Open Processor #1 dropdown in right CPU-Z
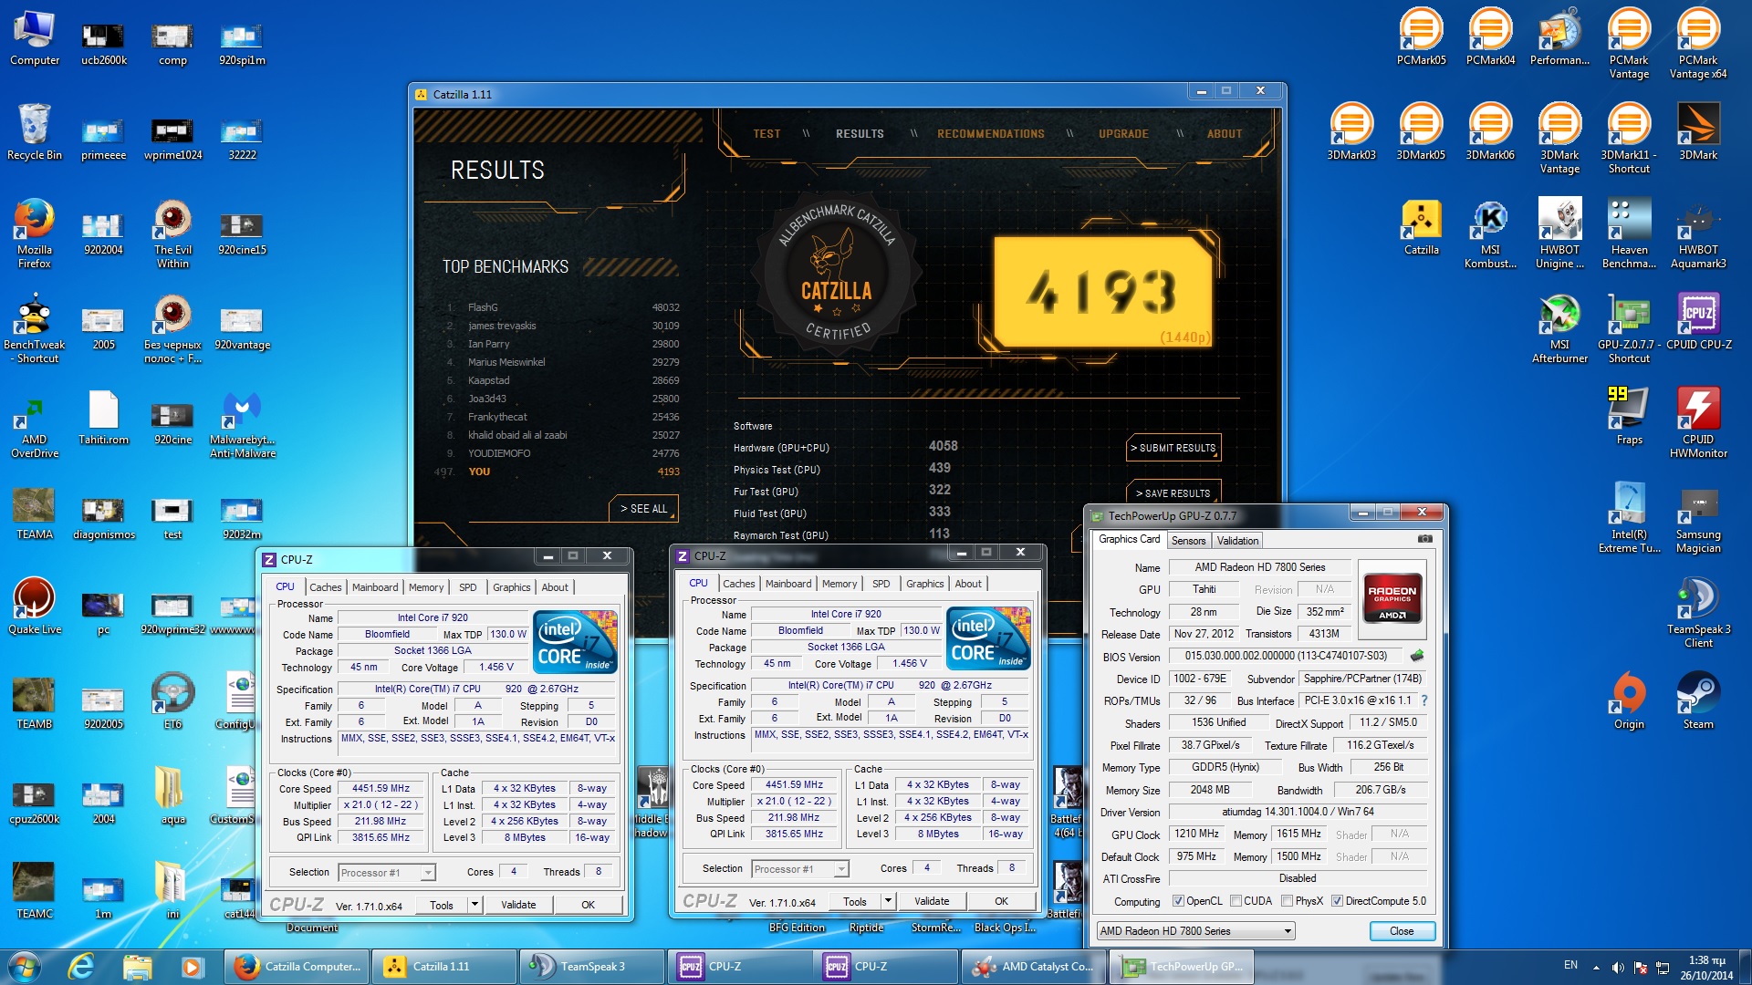 (x=799, y=869)
